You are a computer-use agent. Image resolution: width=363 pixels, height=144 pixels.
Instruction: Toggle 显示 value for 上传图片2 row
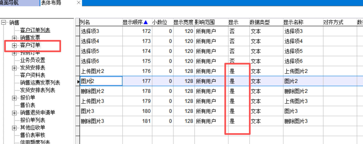pos(232,71)
